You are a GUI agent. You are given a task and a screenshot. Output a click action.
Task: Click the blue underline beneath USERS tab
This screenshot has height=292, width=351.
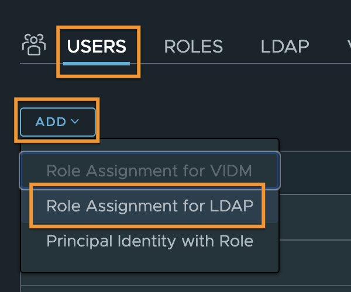pos(97,64)
